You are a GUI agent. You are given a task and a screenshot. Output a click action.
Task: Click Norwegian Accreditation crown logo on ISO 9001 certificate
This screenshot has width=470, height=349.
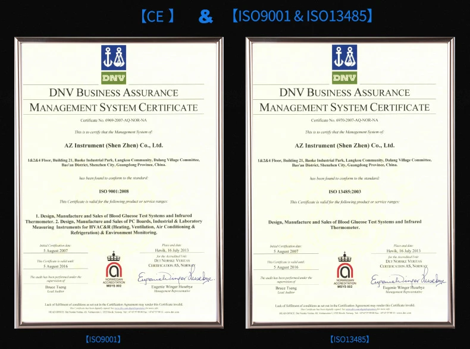click(114, 269)
